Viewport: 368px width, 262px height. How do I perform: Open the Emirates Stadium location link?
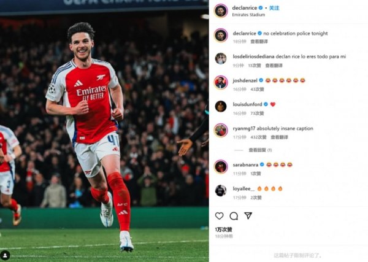point(248,15)
